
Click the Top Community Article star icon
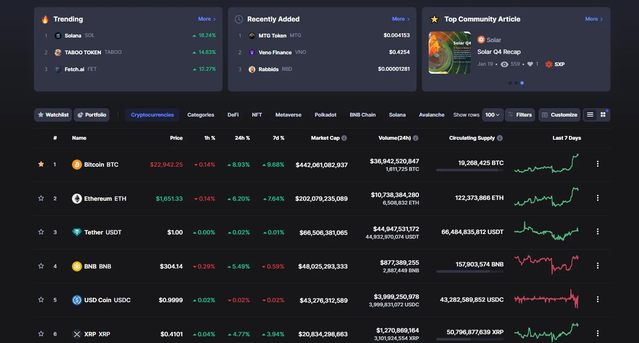[x=435, y=19]
